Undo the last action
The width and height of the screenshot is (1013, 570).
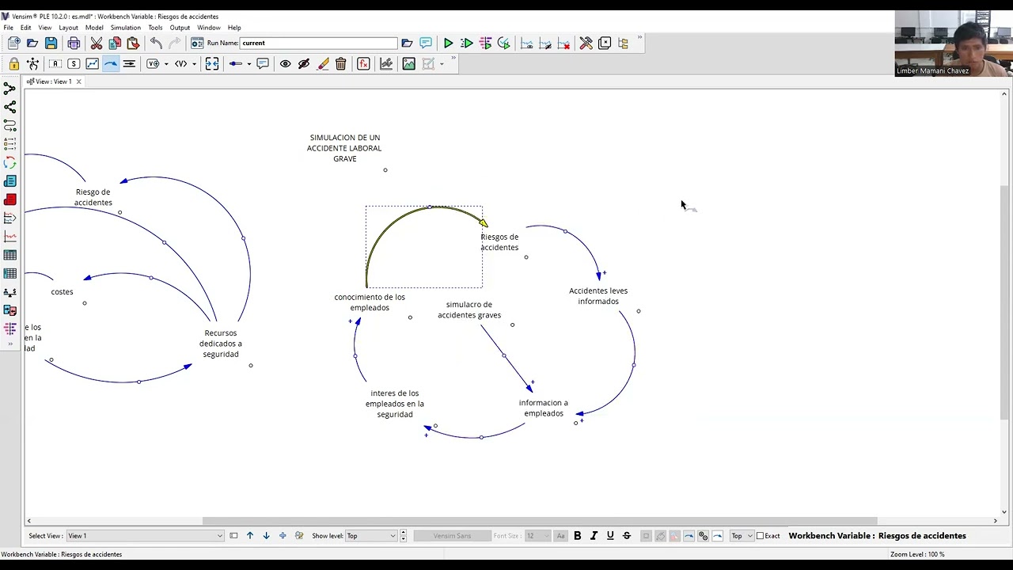[156, 43]
